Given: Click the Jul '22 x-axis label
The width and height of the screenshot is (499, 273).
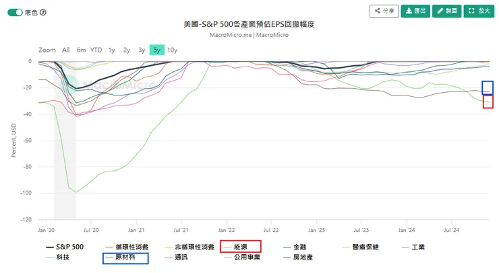Looking at the screenshot, I should click(271, 230).
